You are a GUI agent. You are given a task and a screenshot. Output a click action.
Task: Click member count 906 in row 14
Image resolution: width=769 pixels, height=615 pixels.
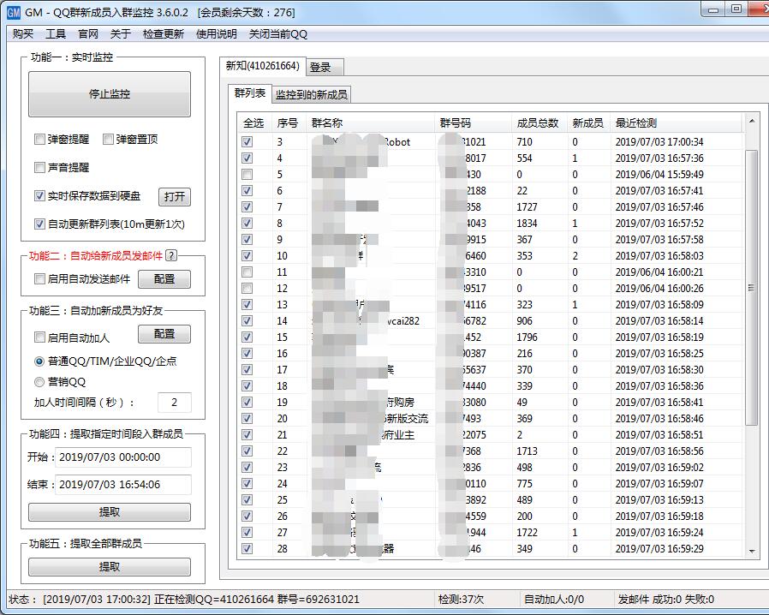[525, 320]
